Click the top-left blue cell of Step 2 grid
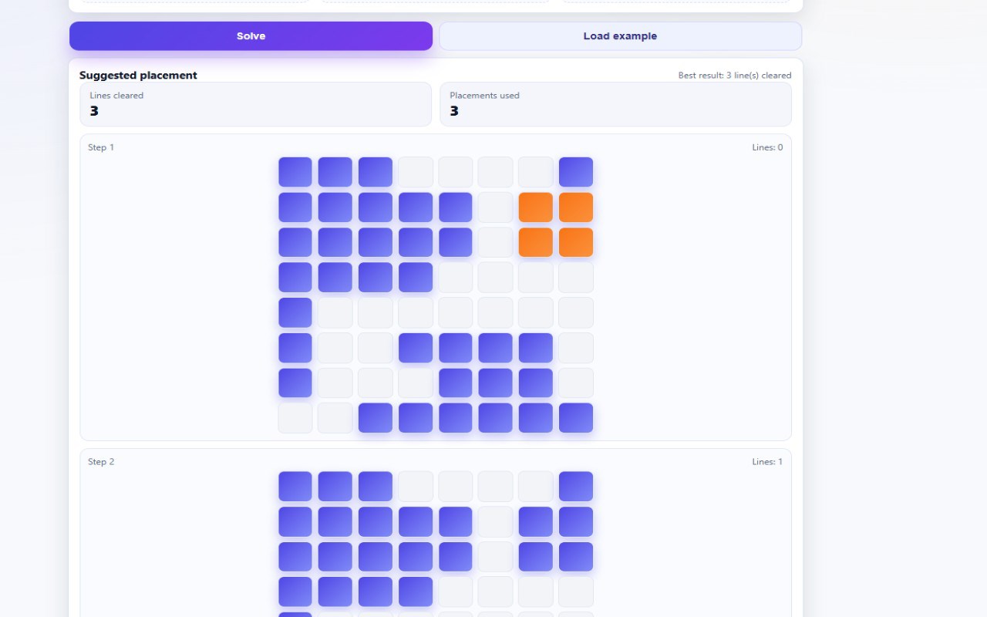987x617 pixels. 295,487
